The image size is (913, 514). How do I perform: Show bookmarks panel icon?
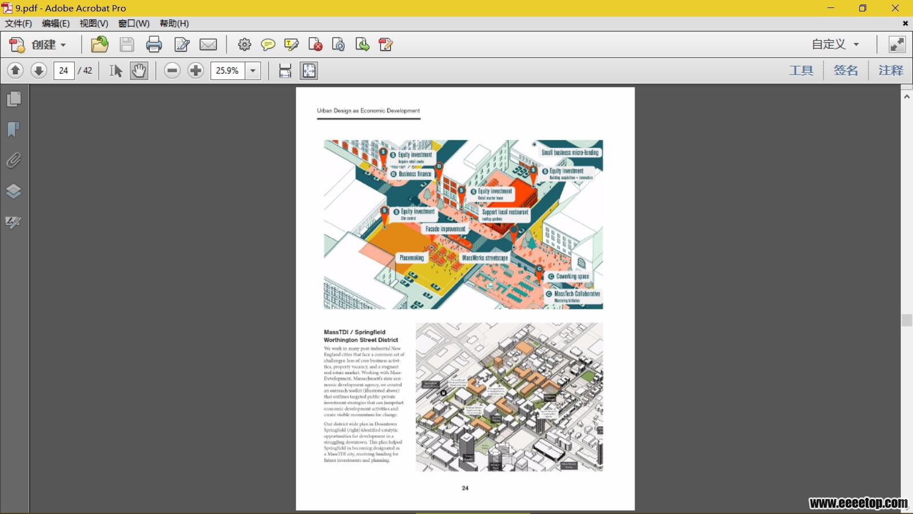tap(14, 130)
